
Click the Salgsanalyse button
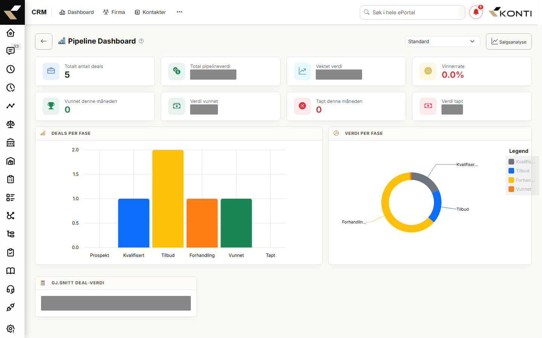click(x=509, y=41)
